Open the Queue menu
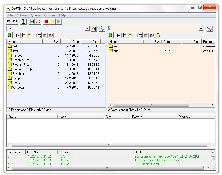The image size is (222, 175). pos(36,15)
